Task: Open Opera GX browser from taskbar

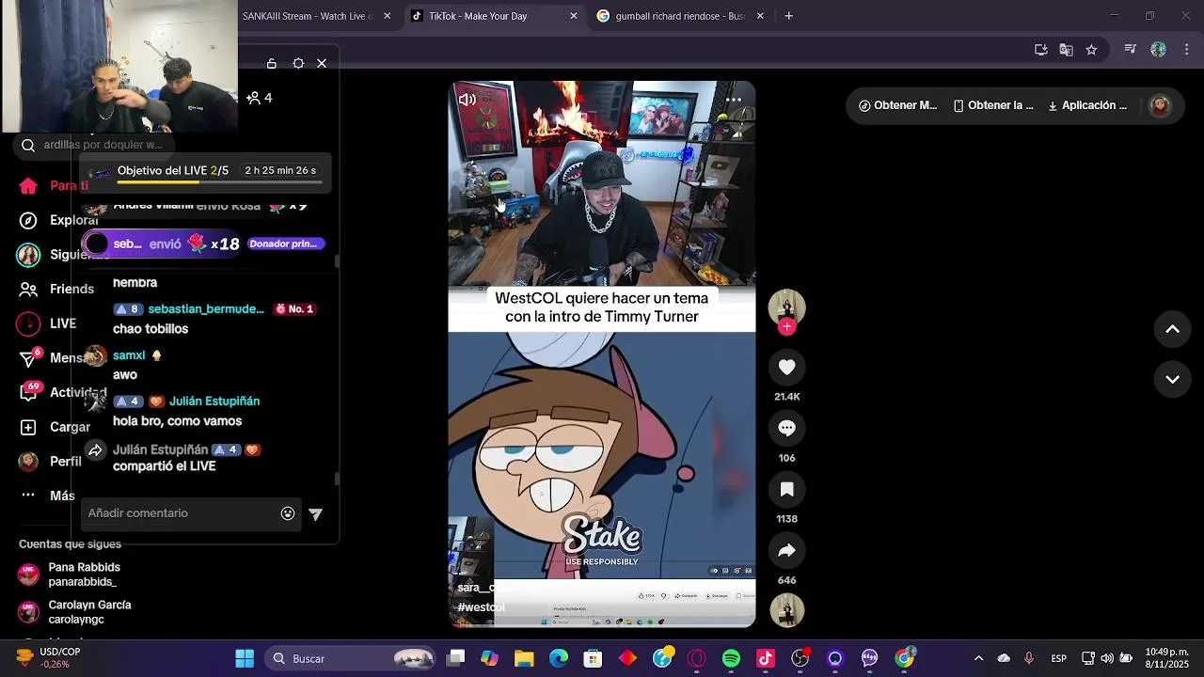Action: pos(697,658)
